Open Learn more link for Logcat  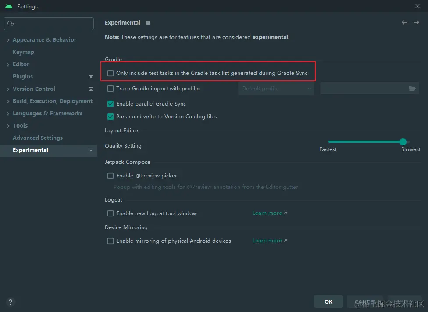[269, 213]
